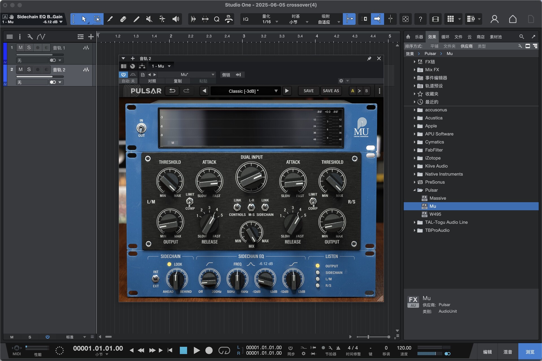The image size is (542, 361).
Task: Open the Video player film icon
Action: coord(435,19)
